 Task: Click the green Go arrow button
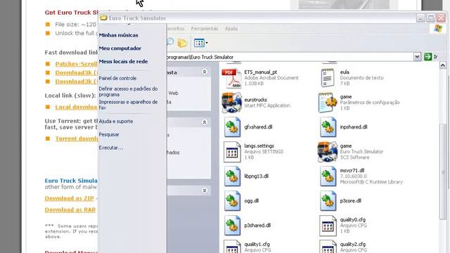[x=427, y=57]
